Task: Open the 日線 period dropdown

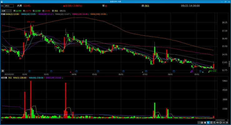Action: pos(6,11)
